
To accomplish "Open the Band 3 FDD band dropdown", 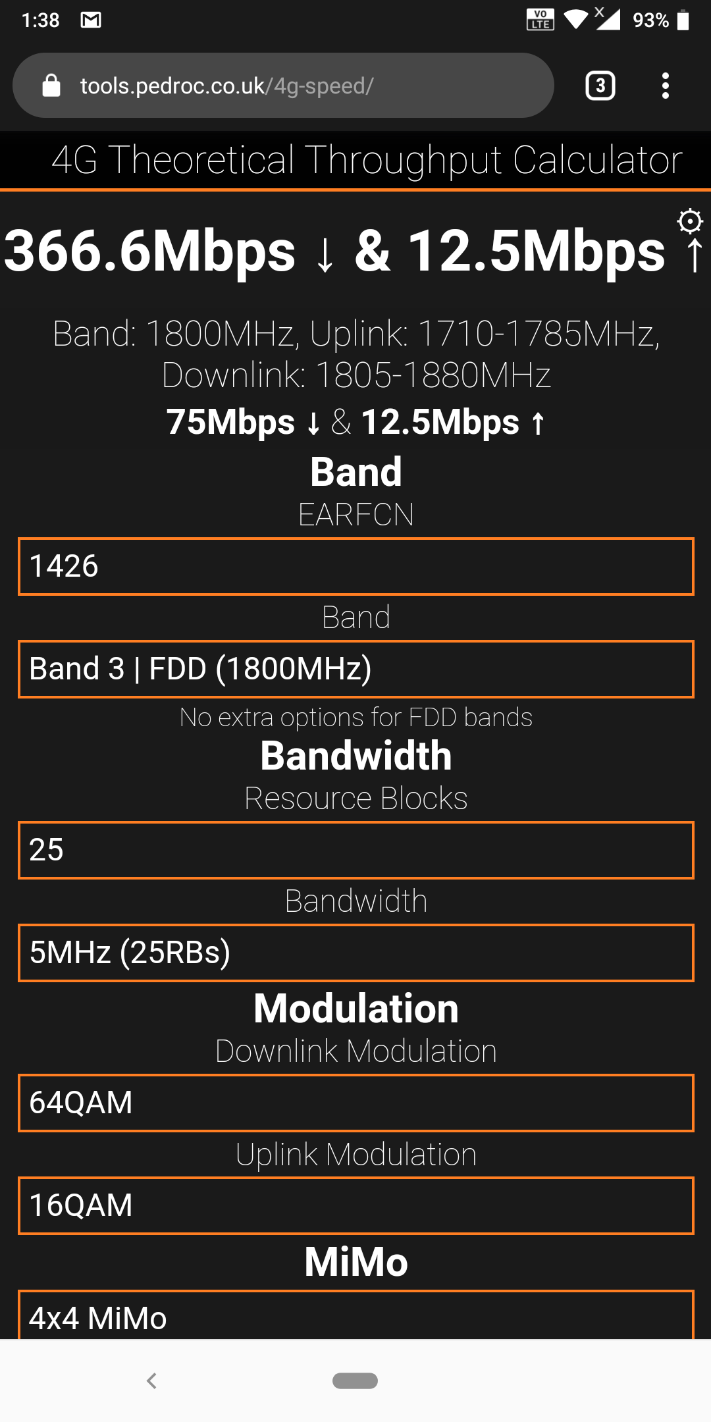I will pyautogui.click(x=355, y=669).
